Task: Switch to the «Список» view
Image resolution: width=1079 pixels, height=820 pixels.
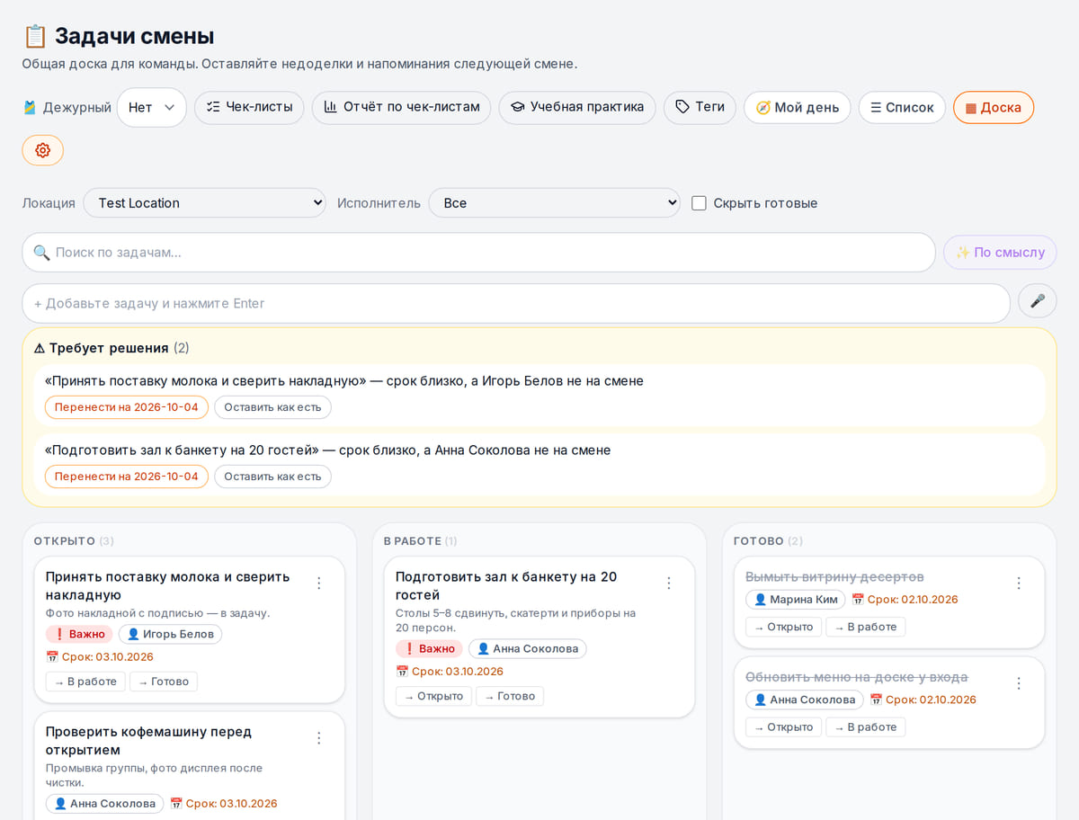Action: [902, 107]
